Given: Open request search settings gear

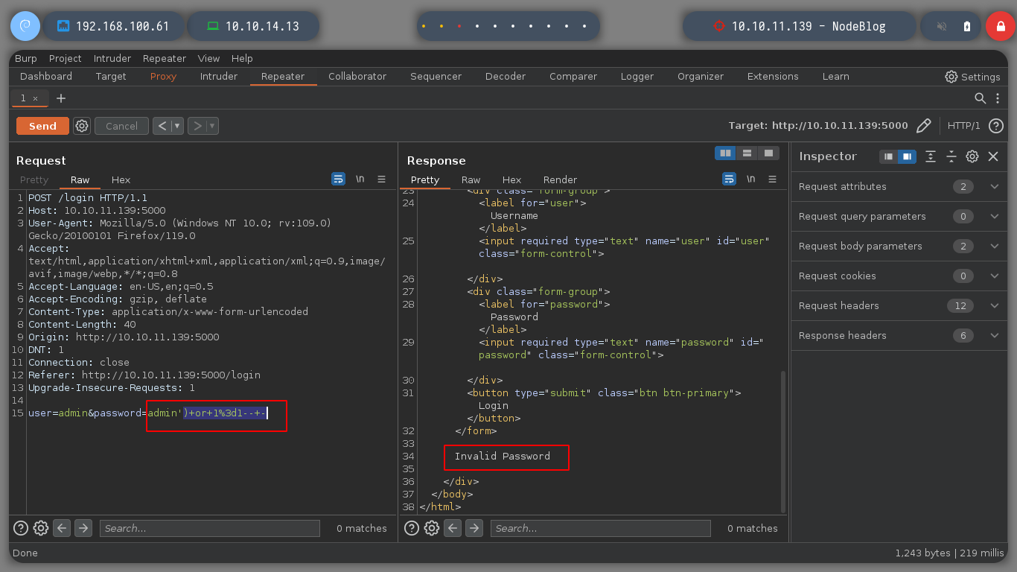Looking at the screenshot, I should (x=41, y=528).
